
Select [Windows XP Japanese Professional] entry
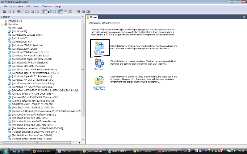(x=32, y=59)
